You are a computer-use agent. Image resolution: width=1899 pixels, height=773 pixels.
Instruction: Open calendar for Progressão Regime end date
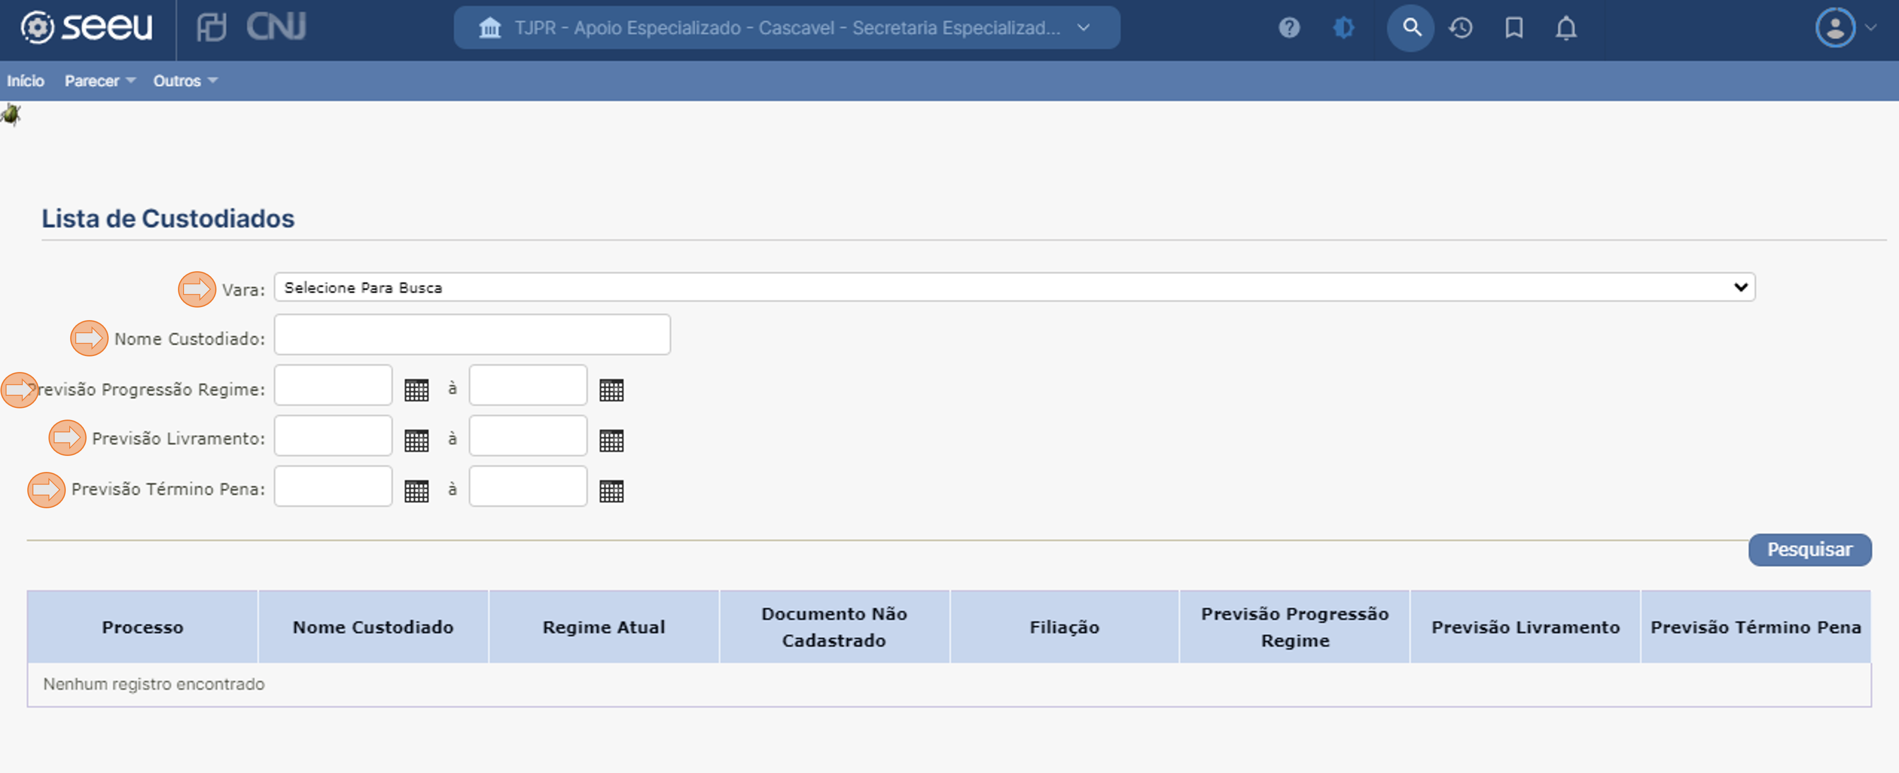(611, 389)
